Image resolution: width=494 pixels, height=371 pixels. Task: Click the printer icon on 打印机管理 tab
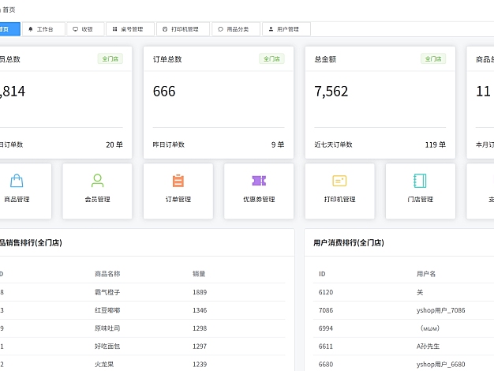(x=165, y=29)
